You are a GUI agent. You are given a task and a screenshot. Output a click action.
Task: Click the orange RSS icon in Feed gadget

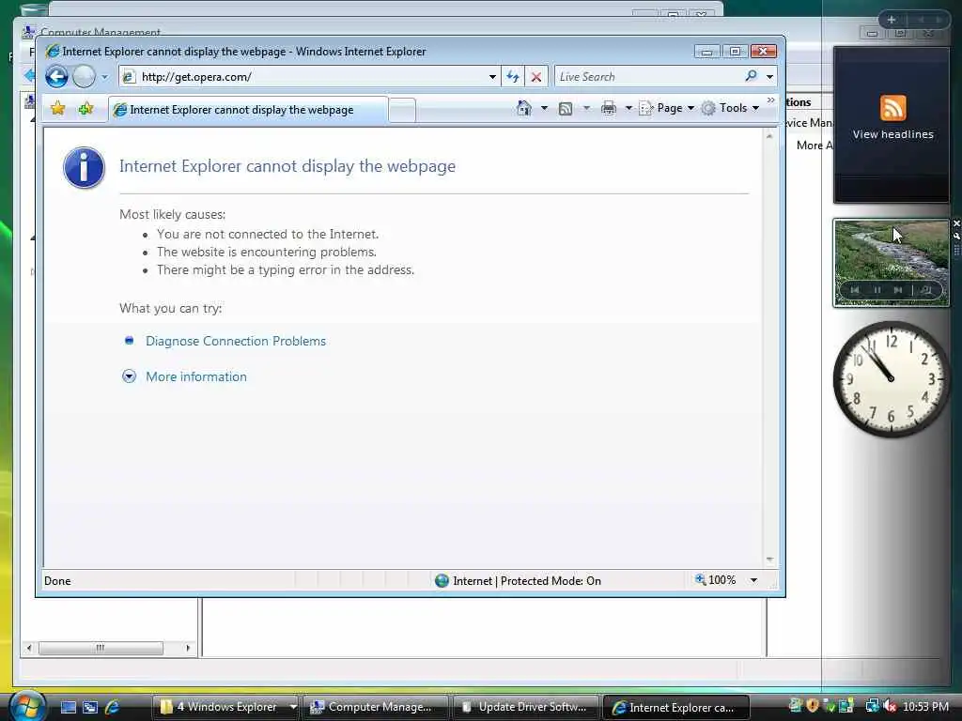892,108
